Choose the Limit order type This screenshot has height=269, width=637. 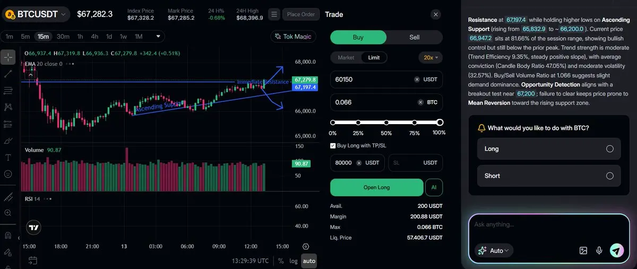pyautogui.click(x=374, y=57)
